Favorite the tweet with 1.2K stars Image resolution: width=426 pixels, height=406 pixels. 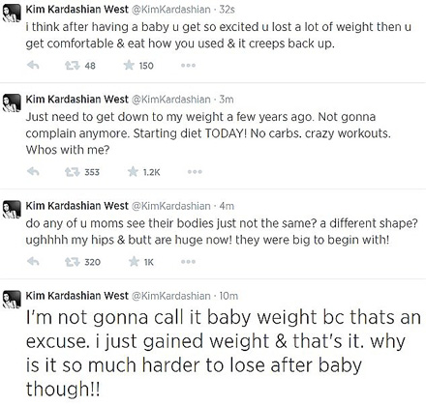pyautogui.click(x=133, y=171)
